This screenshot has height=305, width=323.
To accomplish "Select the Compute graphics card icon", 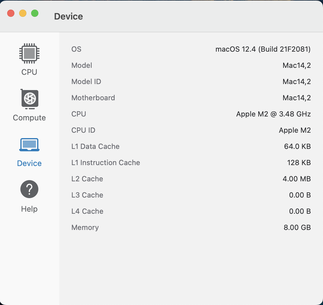I will coord(29,99).
